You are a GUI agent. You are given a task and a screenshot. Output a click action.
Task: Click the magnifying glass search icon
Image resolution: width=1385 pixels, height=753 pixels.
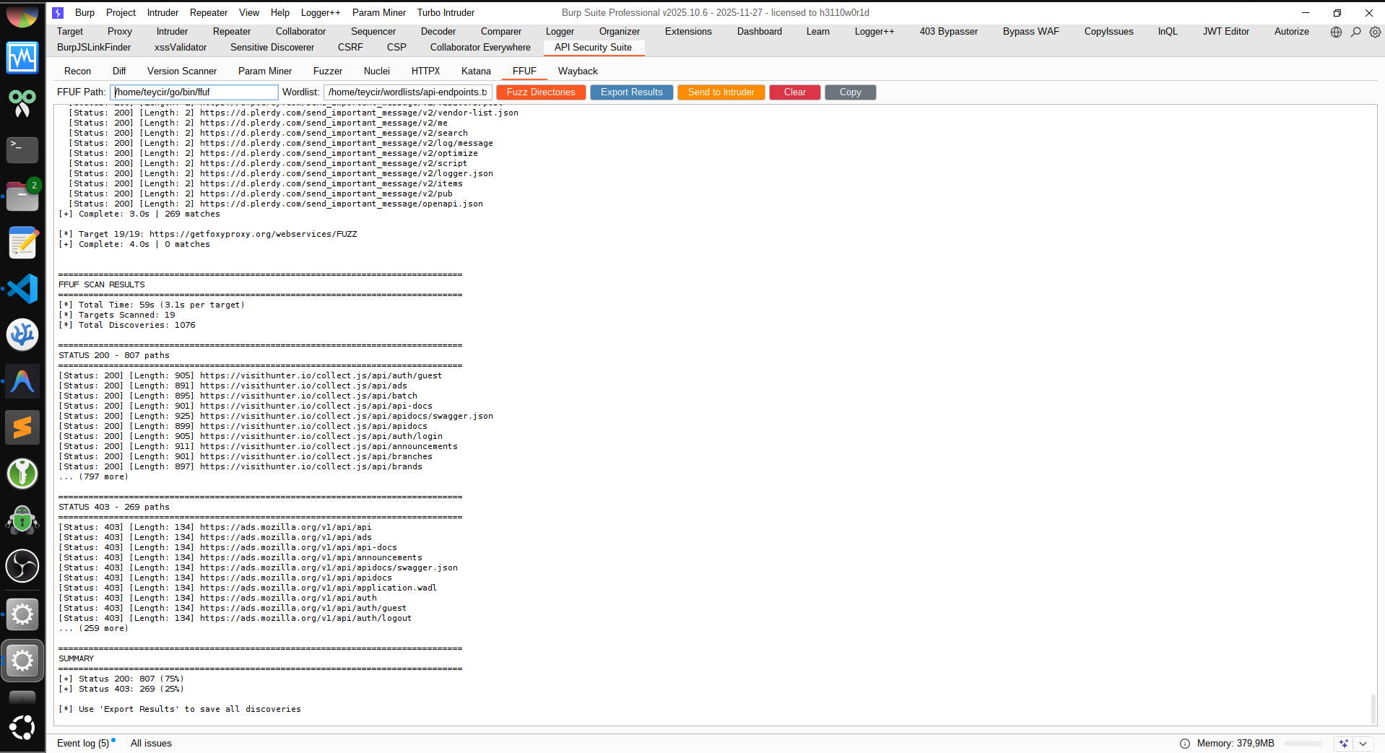click(1355, 32)
